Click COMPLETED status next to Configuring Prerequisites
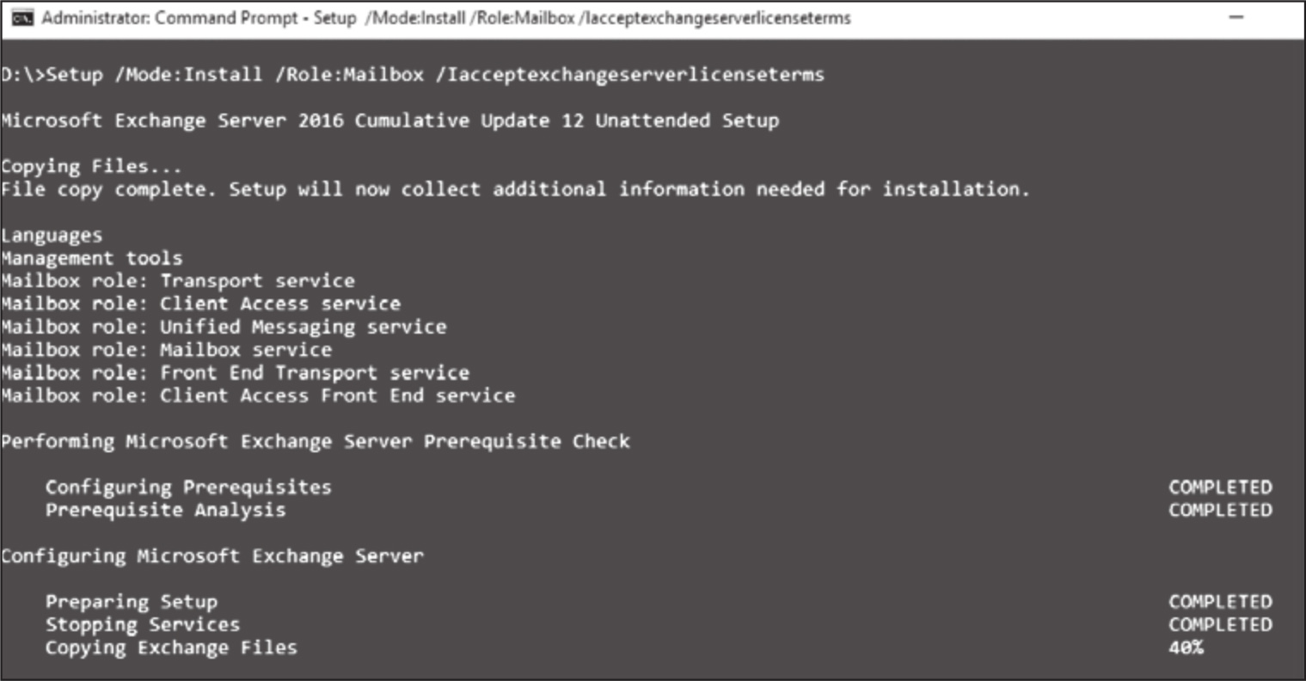This screenshot has width=1306, height=681. coord(1219,488)
